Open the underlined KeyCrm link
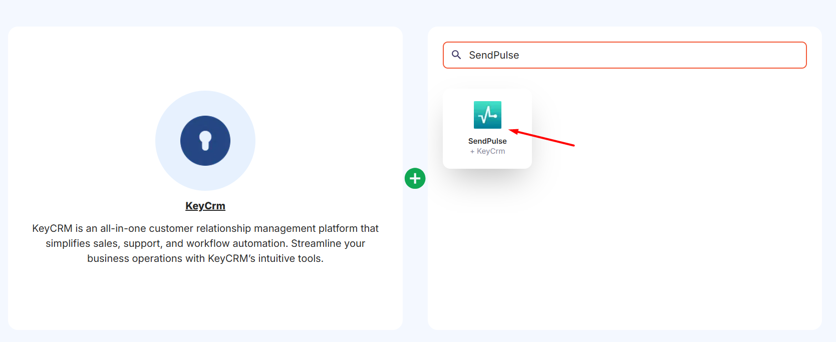The width and height of the screenshot is (836, 342). (x=205, y=206)
